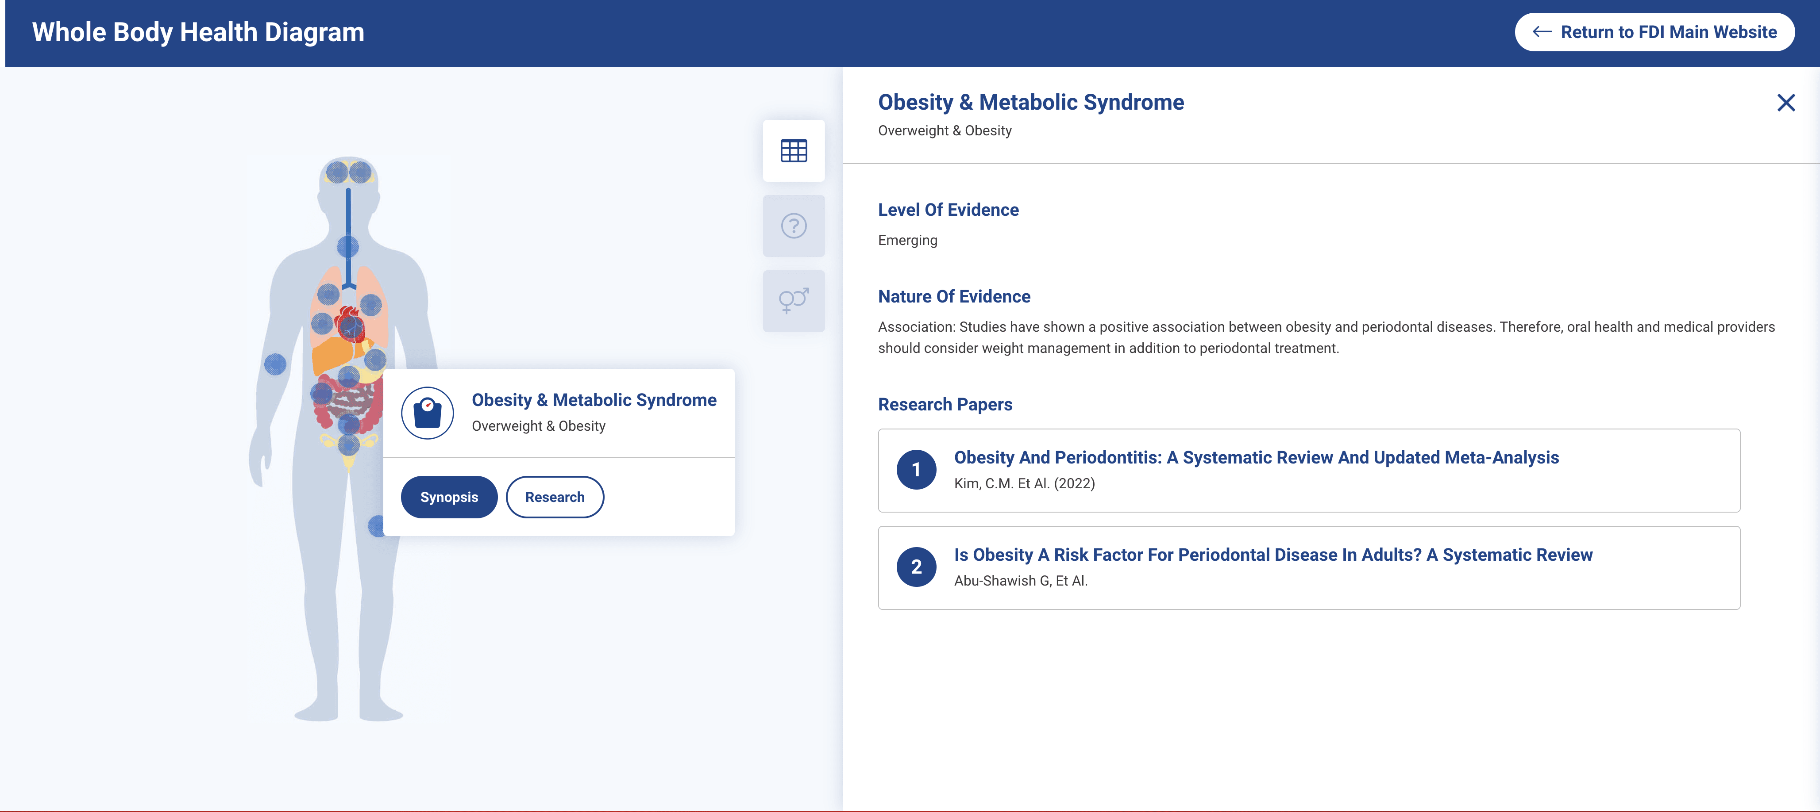Click the 'Nature Of Evidence' heading
Screen dimensions: 1820x812
(954, 297)
